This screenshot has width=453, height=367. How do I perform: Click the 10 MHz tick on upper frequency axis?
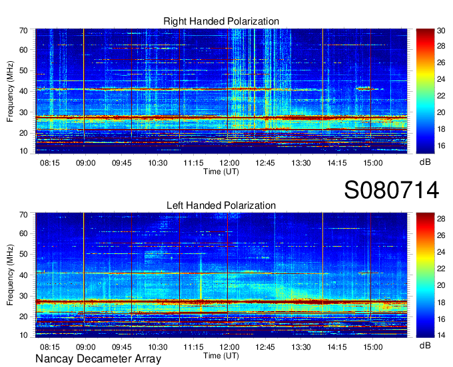(x=24, y=151)
